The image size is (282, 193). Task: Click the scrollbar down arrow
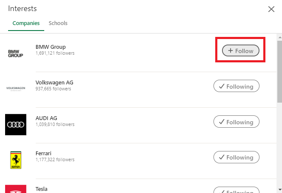coord(280,190)
